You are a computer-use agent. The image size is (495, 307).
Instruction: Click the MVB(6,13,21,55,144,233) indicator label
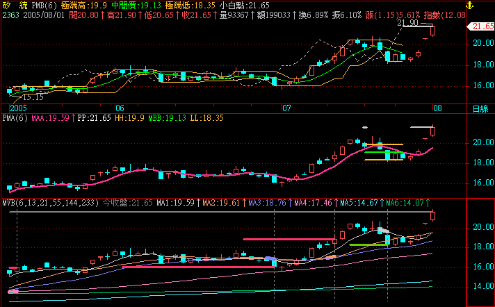tap(47, 203)
